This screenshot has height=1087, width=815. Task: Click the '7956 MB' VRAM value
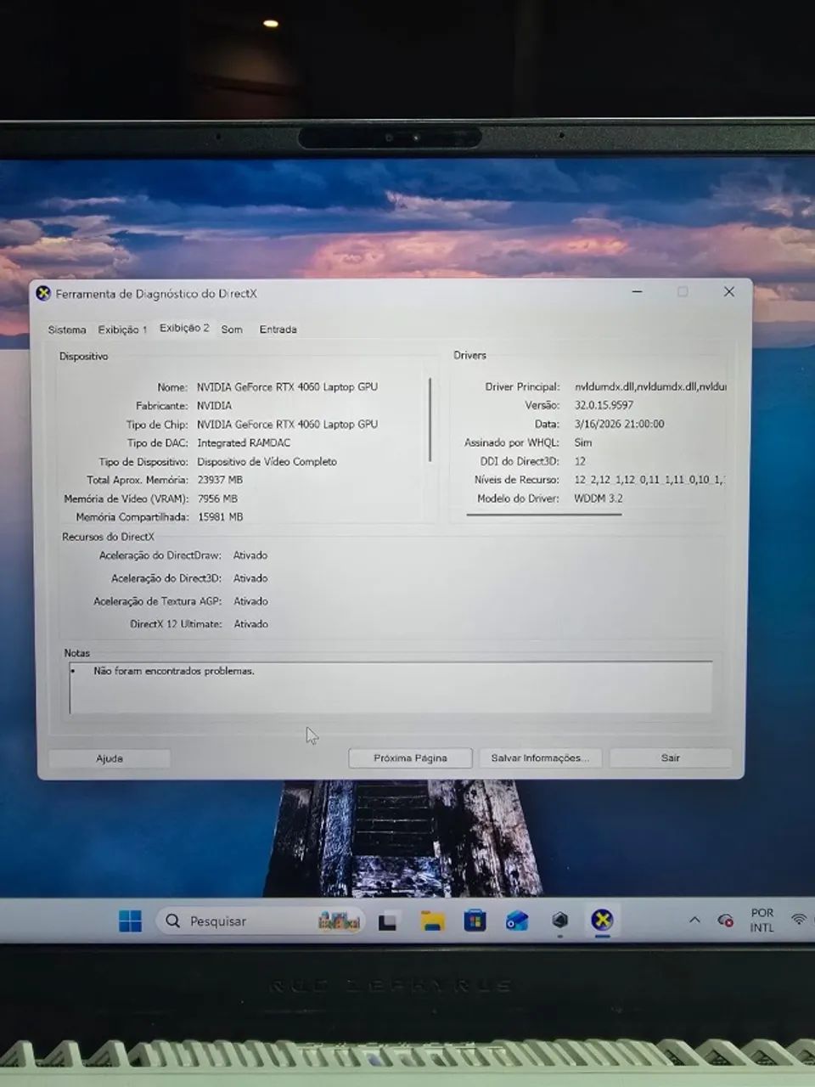coord(217,499)
